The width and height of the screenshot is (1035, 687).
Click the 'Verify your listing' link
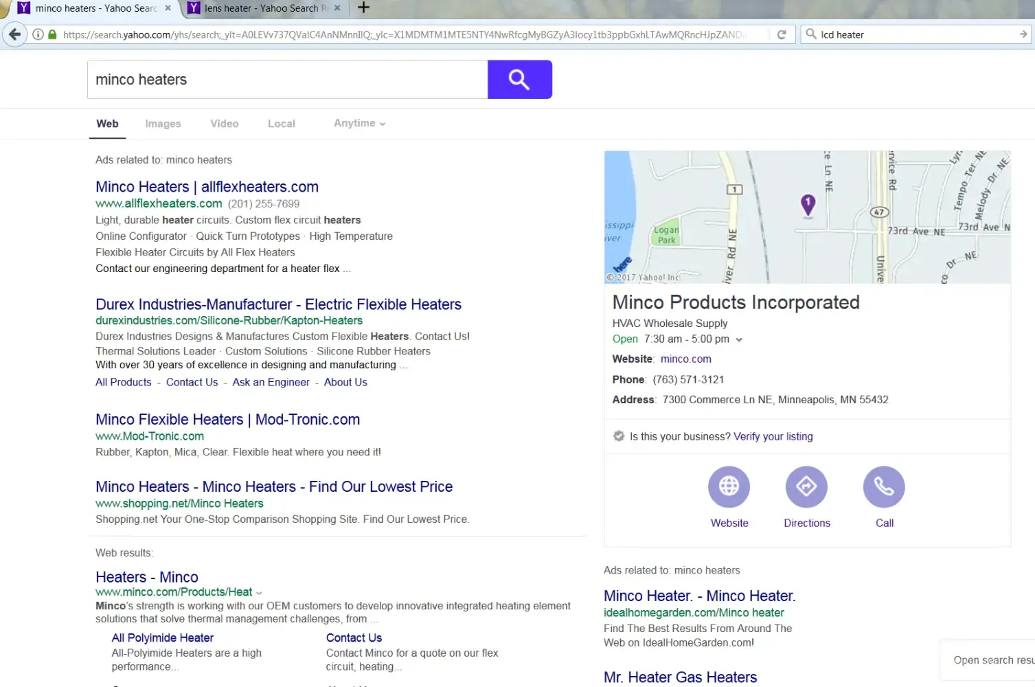click(773, 436)
